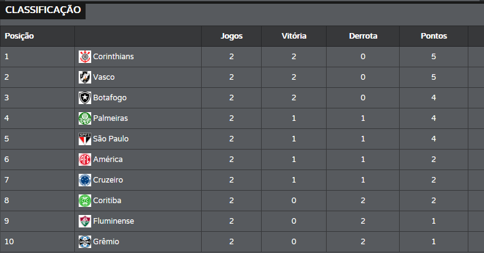The height and width of the screenshot is (253, 484).
Task: Click Botafogo's points value of 4
Action: [433, 98]
